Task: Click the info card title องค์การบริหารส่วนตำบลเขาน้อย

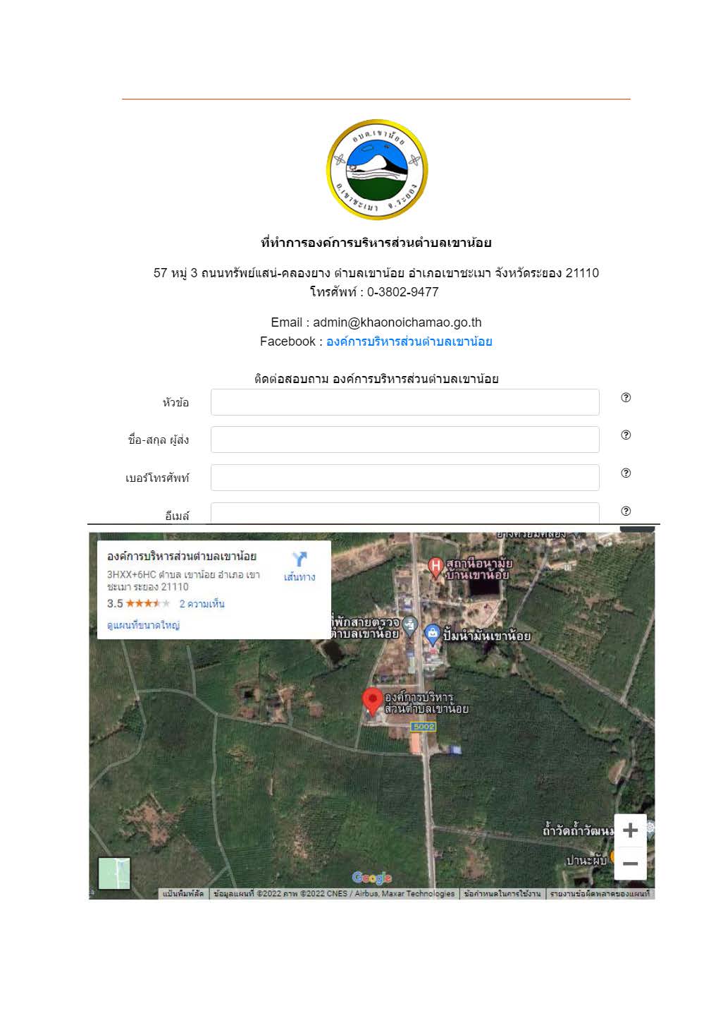Action: pos(182,557)
